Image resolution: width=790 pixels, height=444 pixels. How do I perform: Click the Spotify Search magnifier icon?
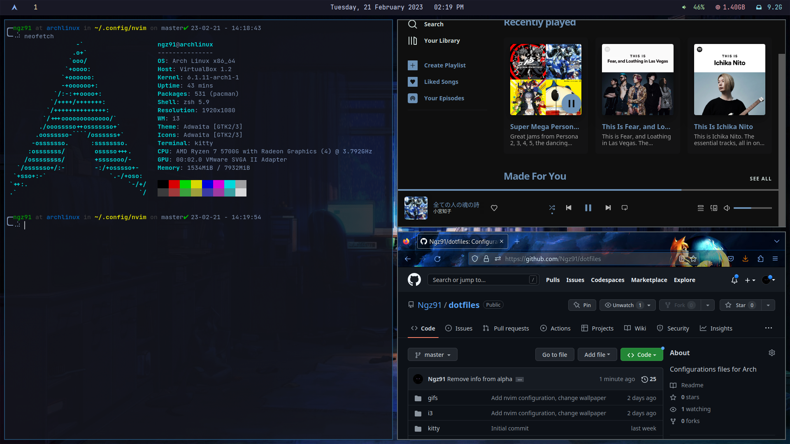pos(412,24)
